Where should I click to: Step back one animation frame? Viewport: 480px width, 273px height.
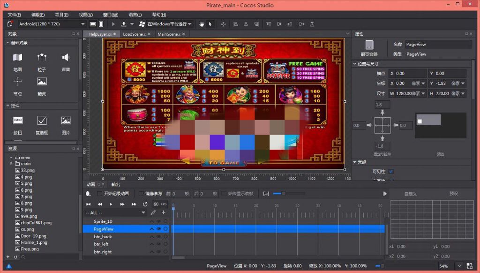point(100,204)
